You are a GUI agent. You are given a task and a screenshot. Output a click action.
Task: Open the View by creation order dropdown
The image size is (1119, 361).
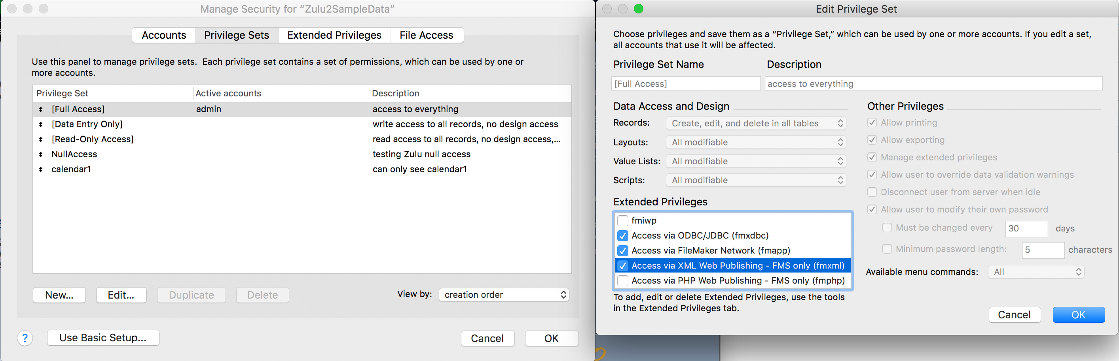(504, 295)
